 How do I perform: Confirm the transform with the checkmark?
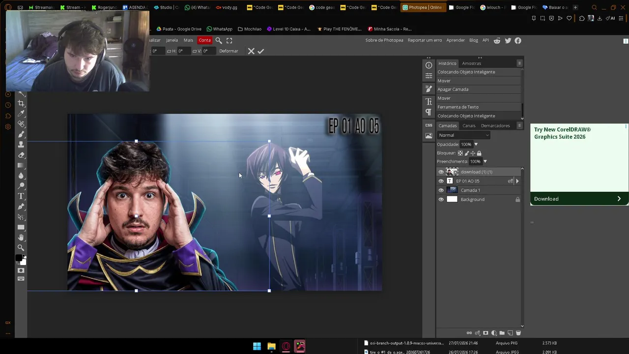261,51
